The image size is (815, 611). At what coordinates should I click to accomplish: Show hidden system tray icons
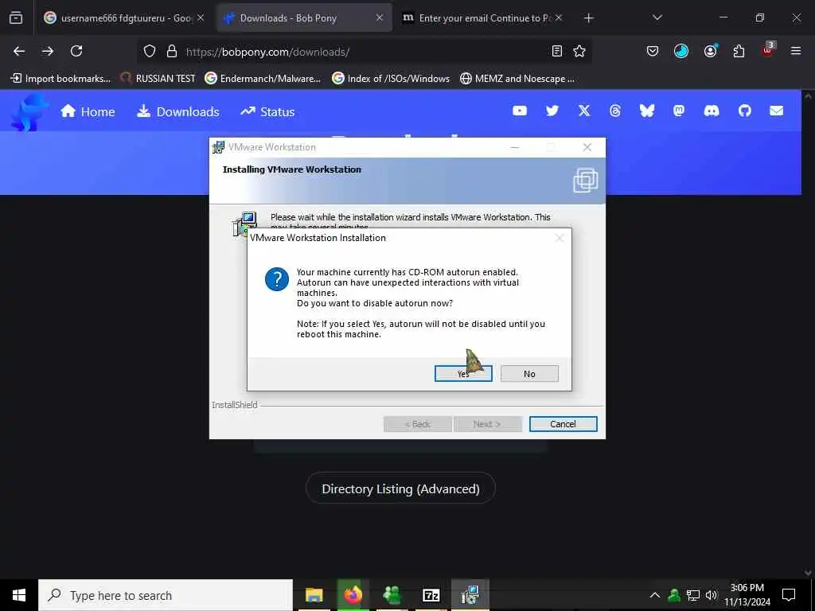click(x=655, y=595)
